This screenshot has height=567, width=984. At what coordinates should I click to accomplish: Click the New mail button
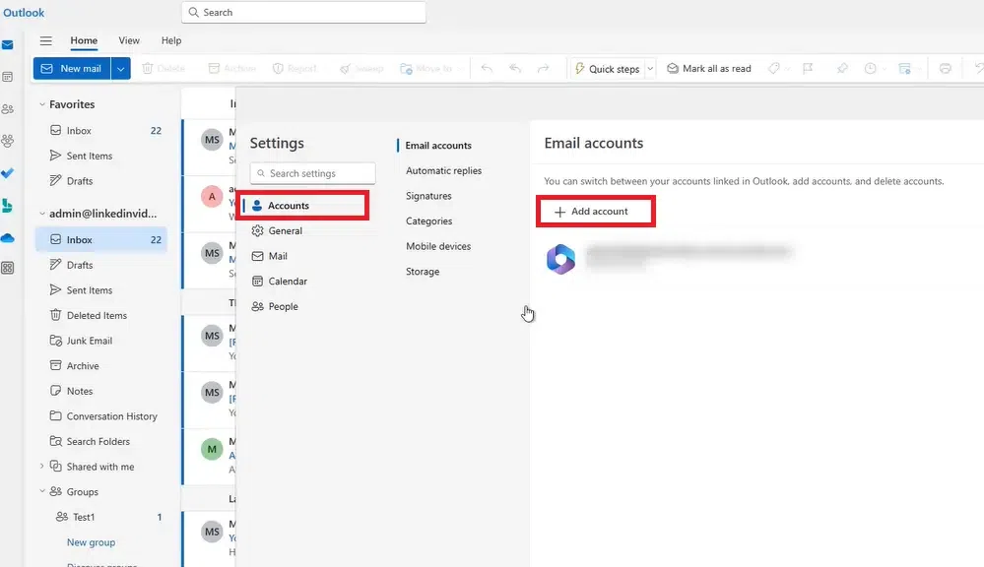[72, 68]
